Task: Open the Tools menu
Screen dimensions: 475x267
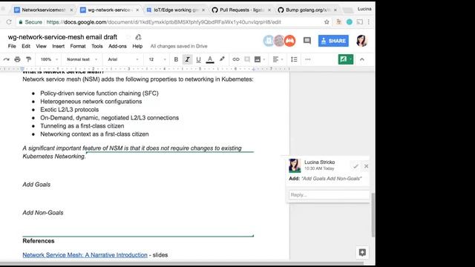Action: pos(97,46)
